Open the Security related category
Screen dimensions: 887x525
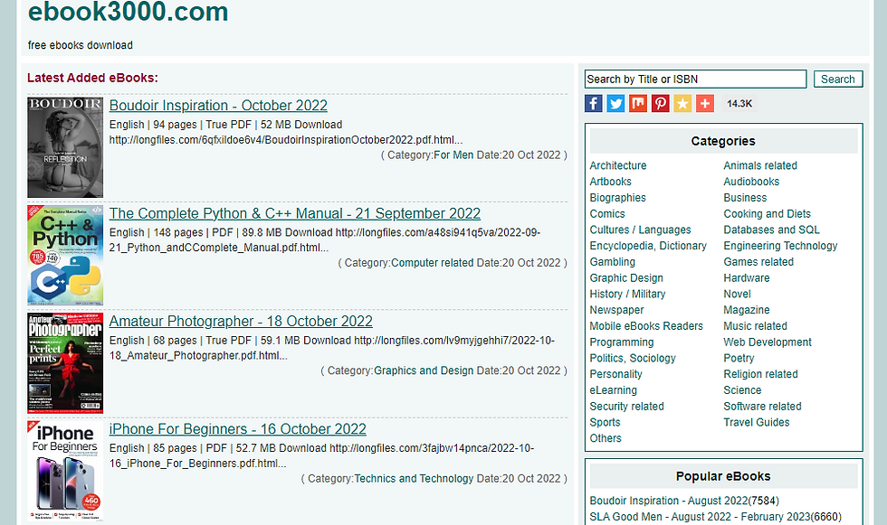click(626, 406)
